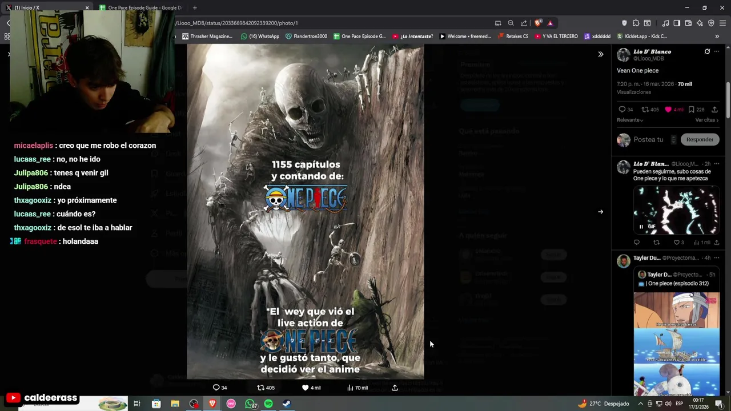This screenshot has height=411, width=731.
Task: Click the reply icon under the photo
Action: pyautogui.click(x=216, y=388)
